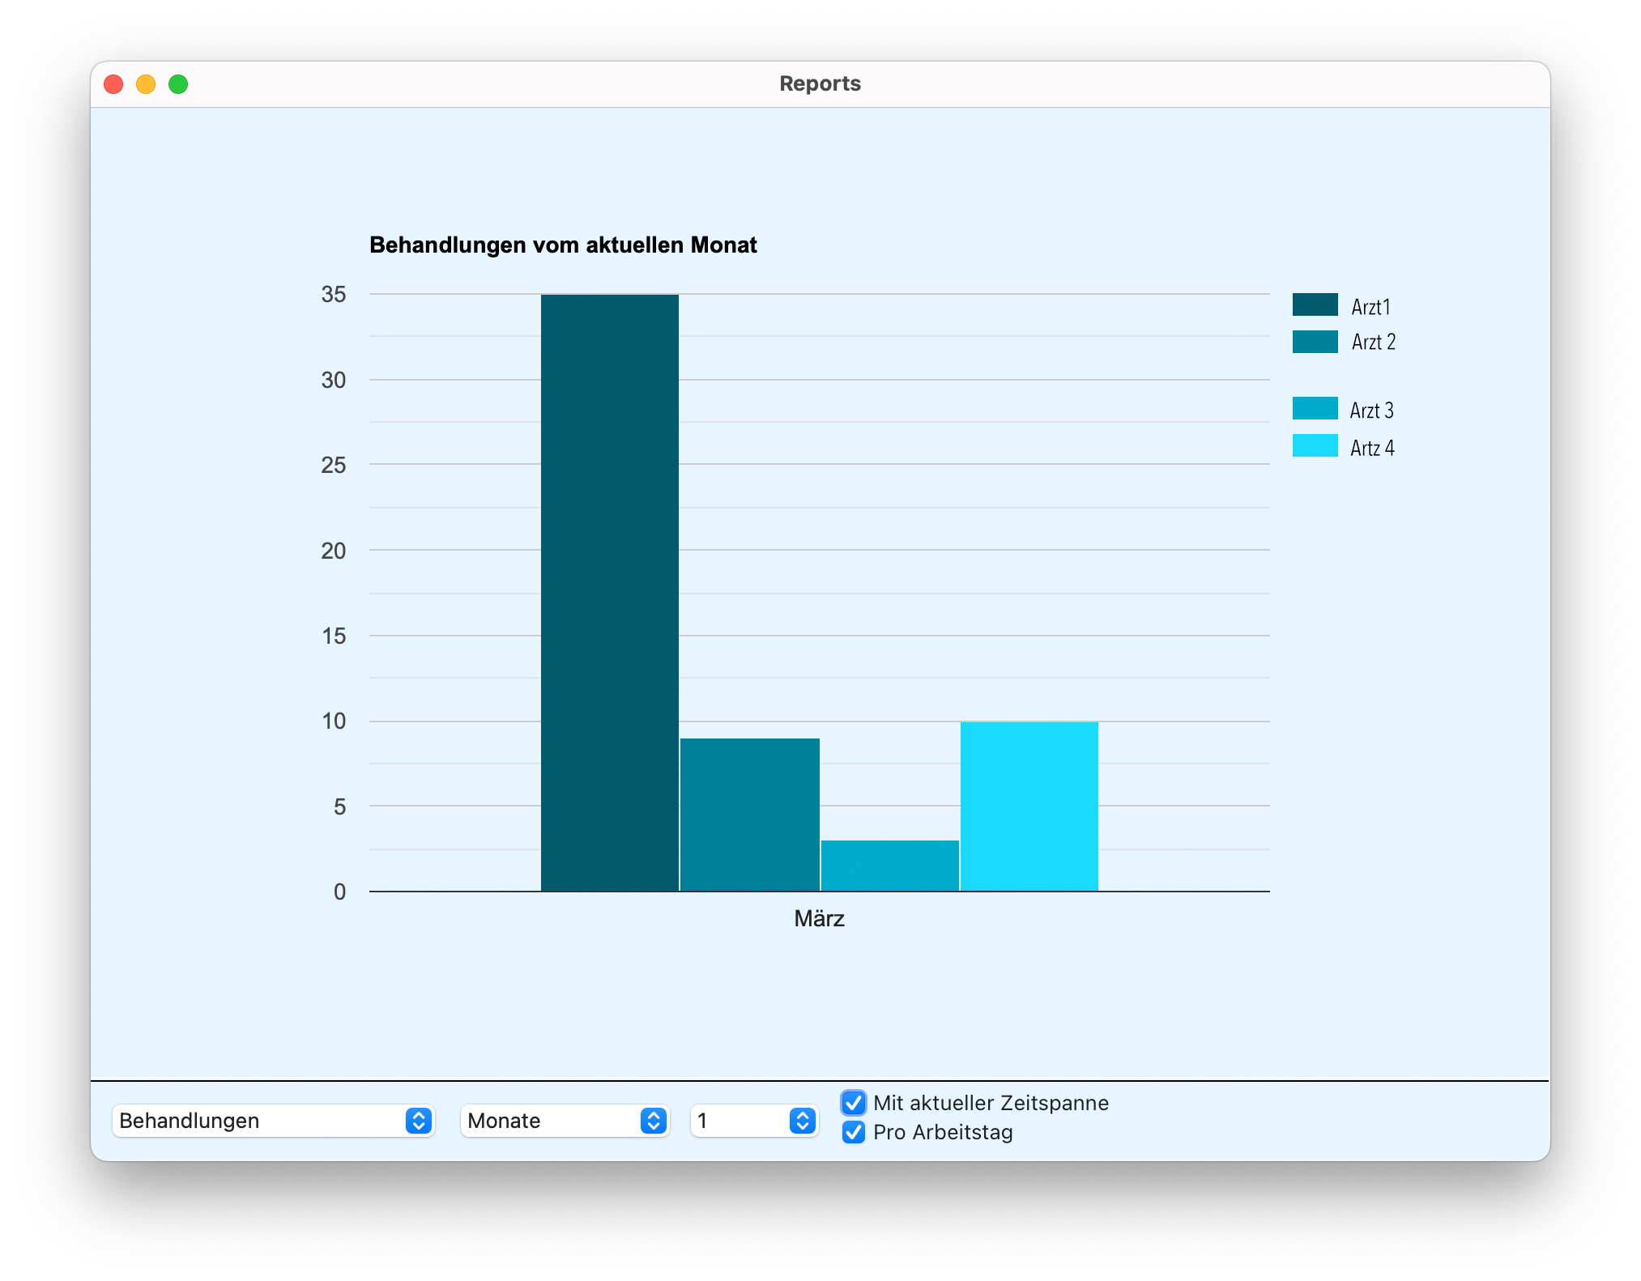Click the chart title Behandlungen vom aktuellen Monat
The width and height of the screenshot is (1641, 1281).
pos(563,245)
